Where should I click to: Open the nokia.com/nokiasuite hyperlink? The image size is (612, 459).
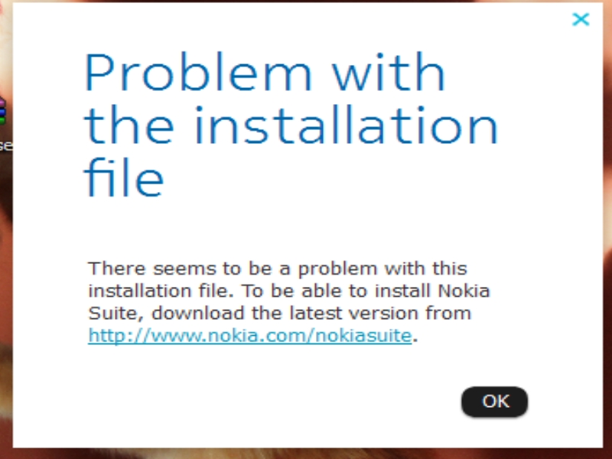click(249, 335)
